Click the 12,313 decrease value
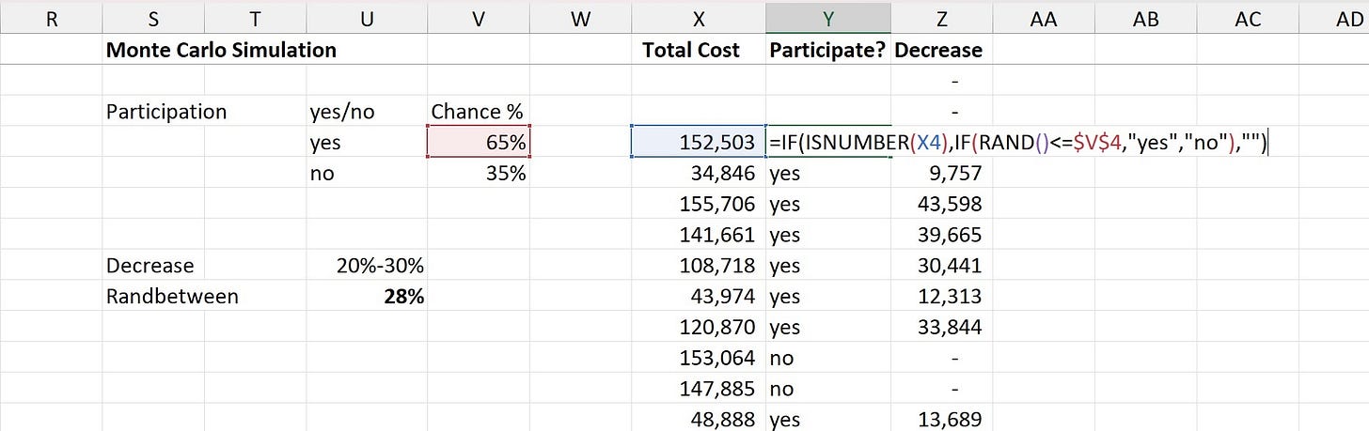 (942, 297)
